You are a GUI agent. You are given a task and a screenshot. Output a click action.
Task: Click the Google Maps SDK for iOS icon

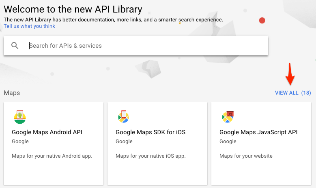pyautogui.click(x=124, y=117)
